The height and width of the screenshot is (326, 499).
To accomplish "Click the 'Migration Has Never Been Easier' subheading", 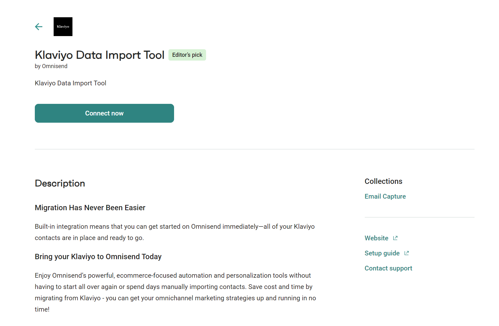I will coord(90,208).
